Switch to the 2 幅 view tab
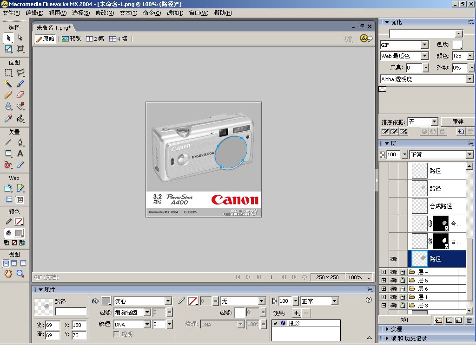Viewport: 476px width, 345px height. click(x=95, y=39)
